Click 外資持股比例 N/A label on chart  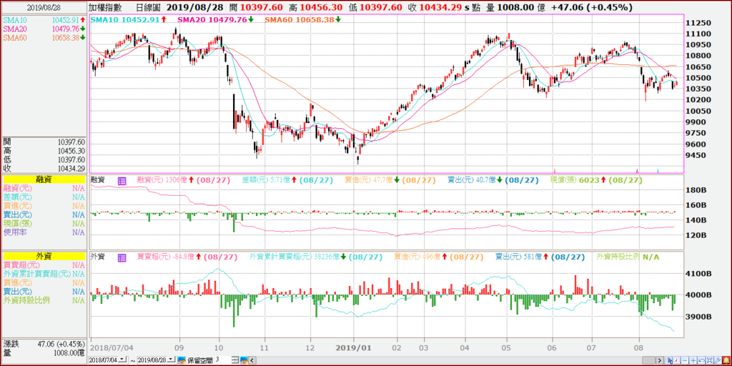pos(628,257)
